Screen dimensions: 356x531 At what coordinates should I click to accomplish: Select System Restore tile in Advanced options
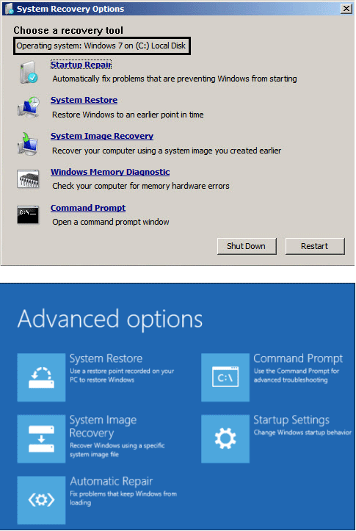pyautogui.click(x=41, y=378)
